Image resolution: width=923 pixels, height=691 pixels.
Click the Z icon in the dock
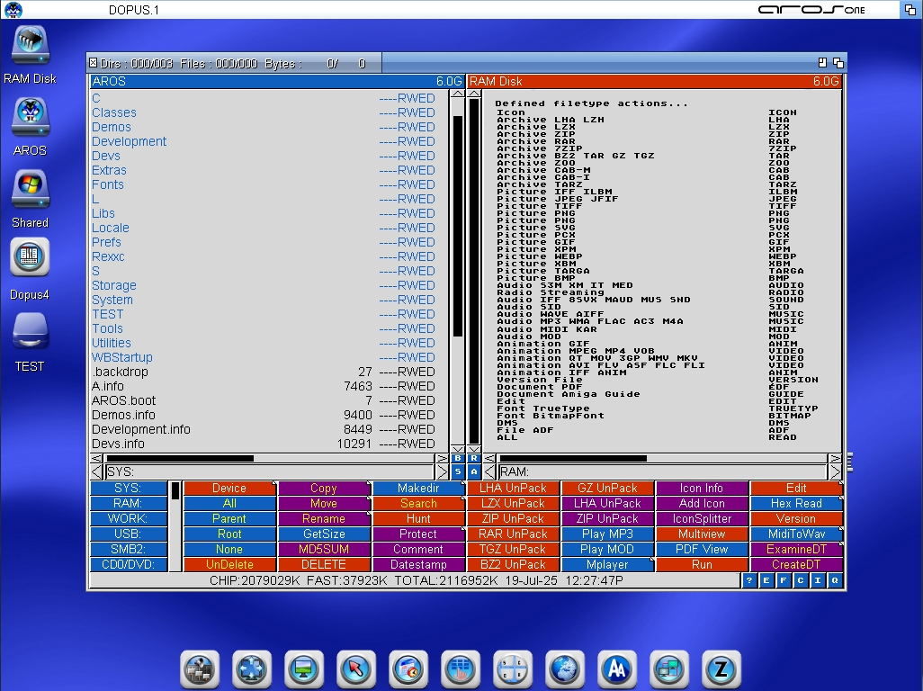point(721,669)
